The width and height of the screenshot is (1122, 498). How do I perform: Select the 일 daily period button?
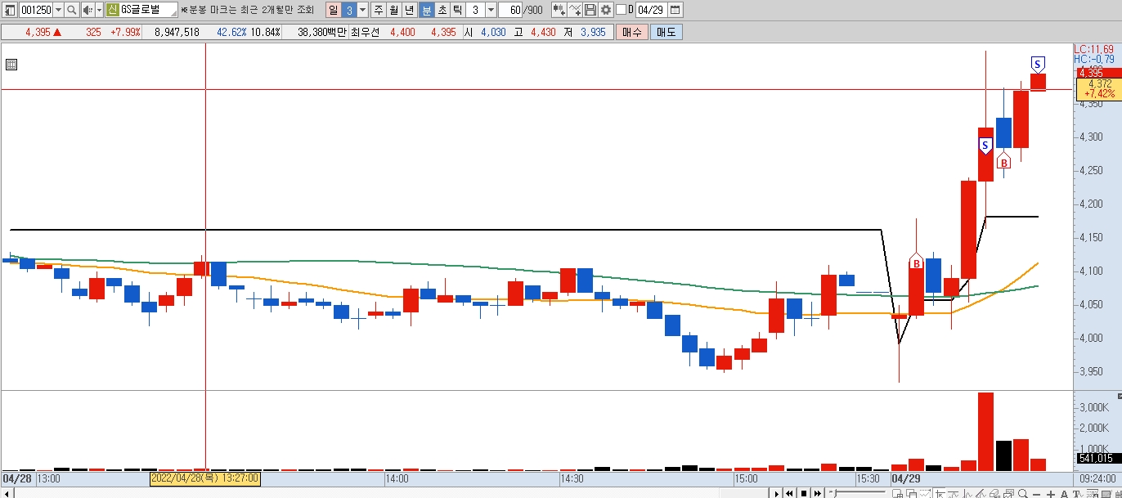pyautogui.click(x=334, y=10)
